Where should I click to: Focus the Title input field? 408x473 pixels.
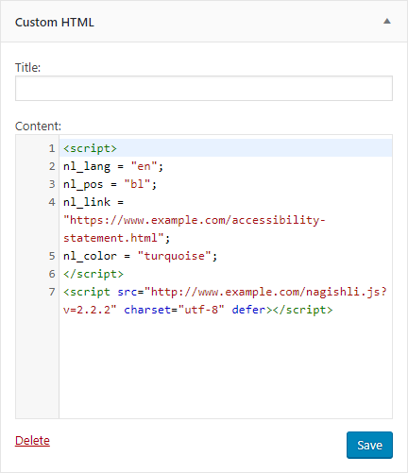click(204, 88)
